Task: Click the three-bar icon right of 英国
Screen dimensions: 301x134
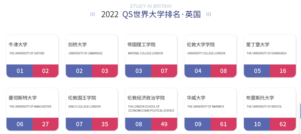Action: tap(209, 14)
